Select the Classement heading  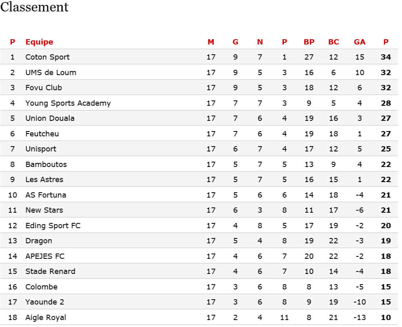point(34,7)
